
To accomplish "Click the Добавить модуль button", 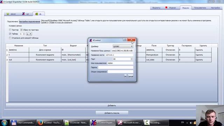I will [112, 113].
